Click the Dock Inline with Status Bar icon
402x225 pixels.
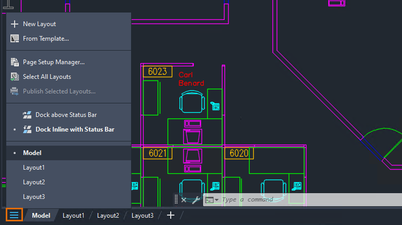tap(27, 129)
